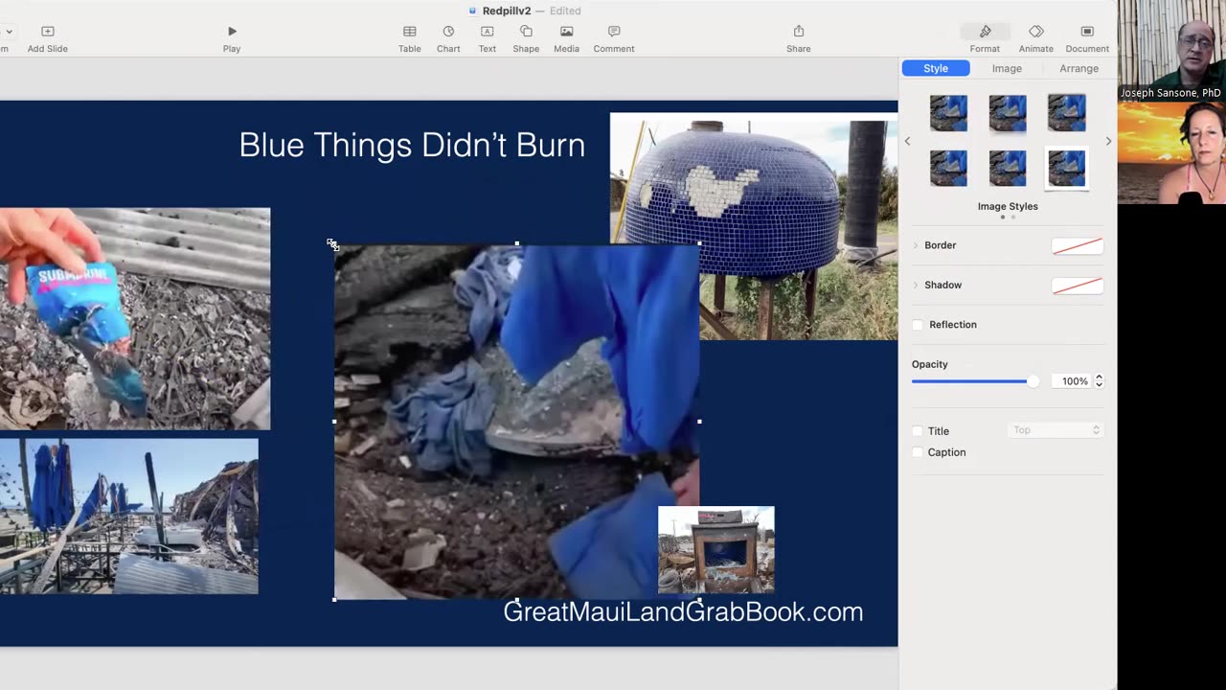The width and height of the screenshot is (1226, 690).
Task: Enable the Reflection checkbox
Action: click(918, 325)
